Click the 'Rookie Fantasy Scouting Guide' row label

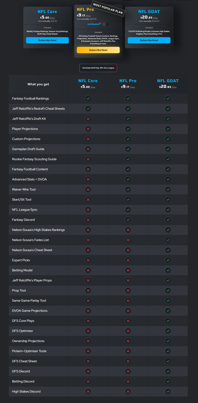coord(34,159)
